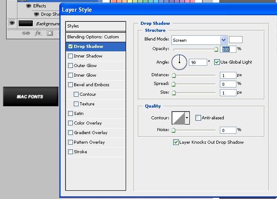Click the Background layer thumbnail
The width and height of the screenshot is (277, 199).
tap(26, 23)
